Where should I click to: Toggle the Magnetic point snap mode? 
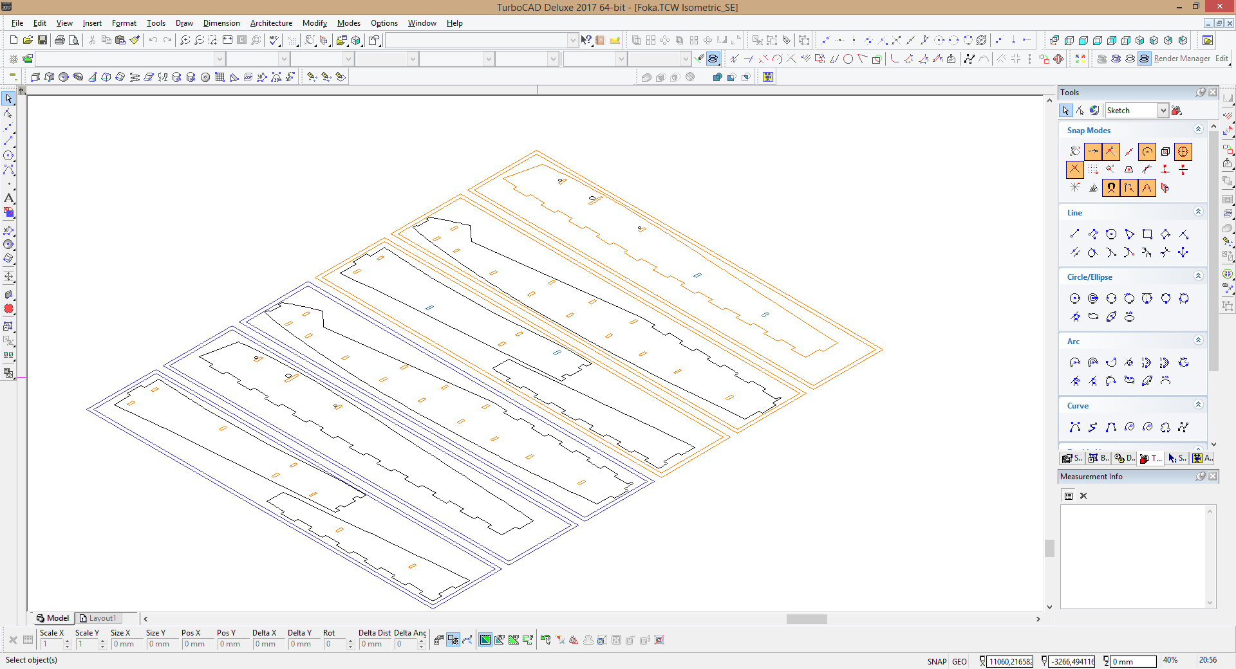1111,188
